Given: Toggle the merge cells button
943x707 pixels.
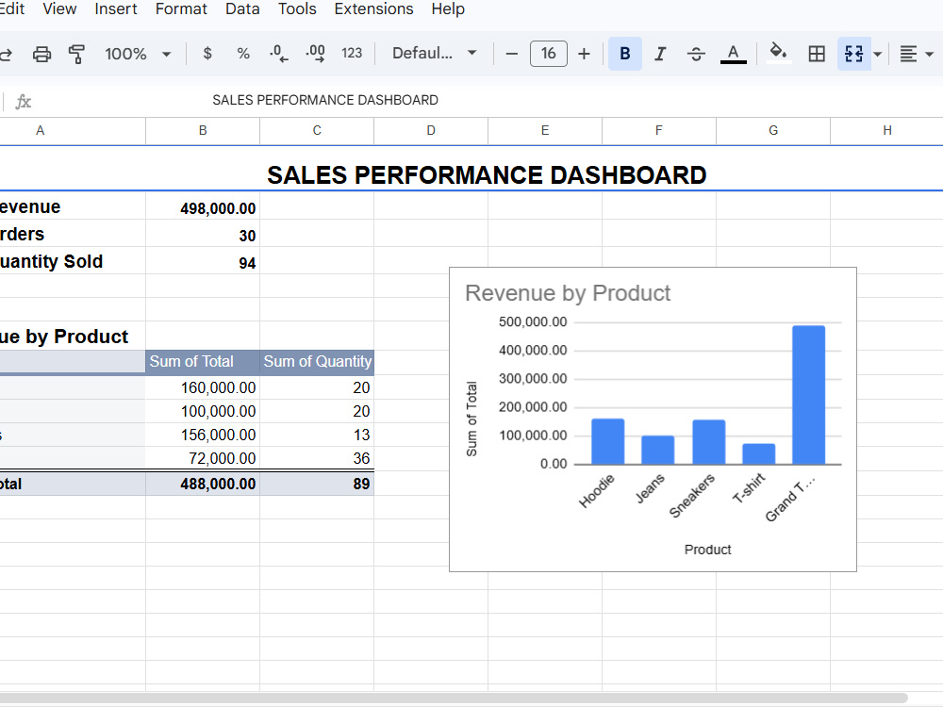Looking at the screenshot, I should (854, 54).
